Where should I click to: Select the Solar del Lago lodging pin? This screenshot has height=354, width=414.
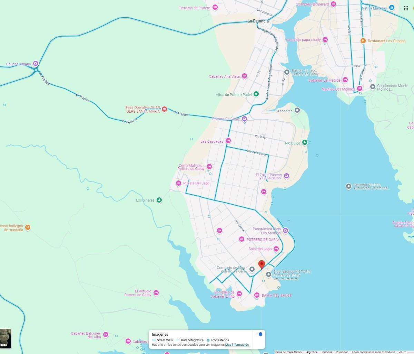point(276,249)
